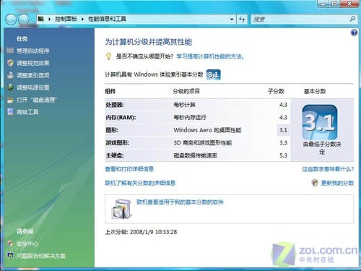Click the small 3.1 base score badge
This screenshot has width=361, height=271.
pos(214,75)
